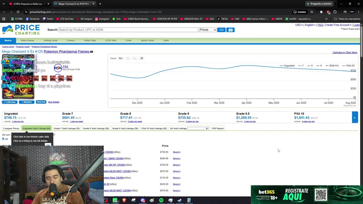Image resolution: width=363 pixels, height=204 pixels.
Task: Toggle Ungraded series in chart legend
Action: pos(287,66)
